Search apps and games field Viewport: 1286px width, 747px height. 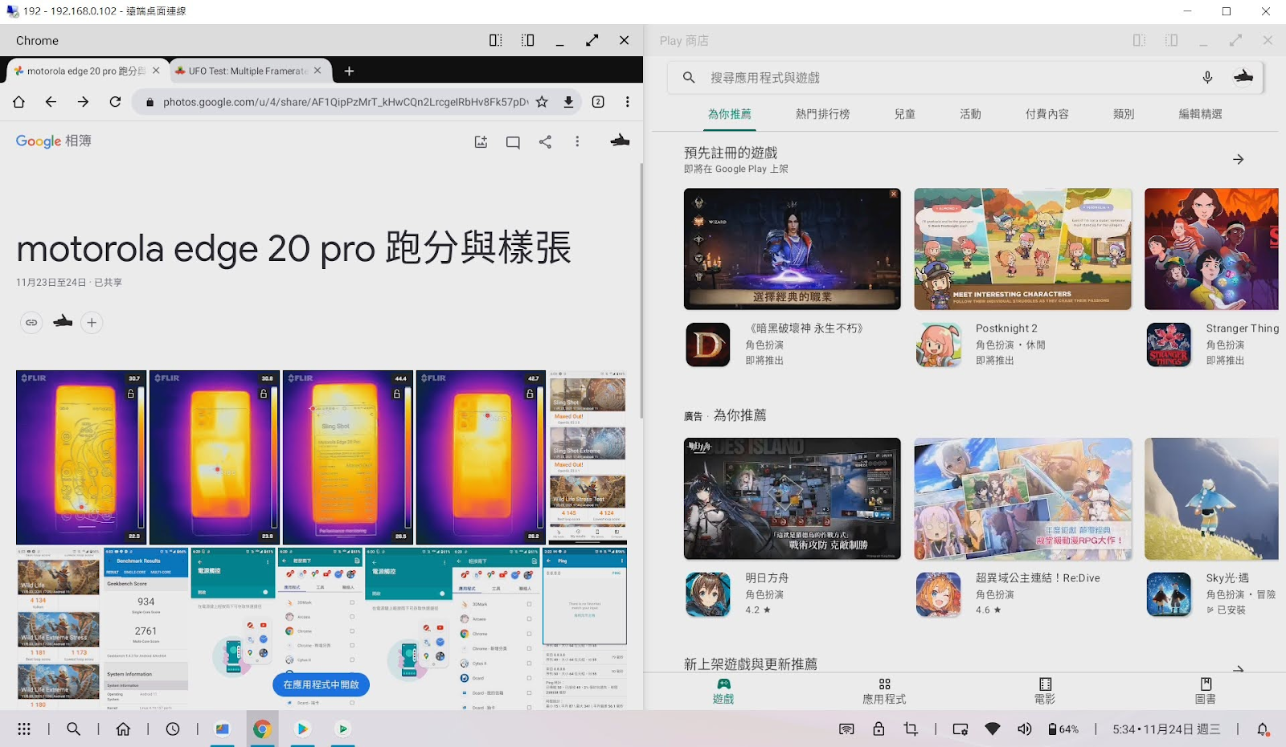tap(948, 78)
